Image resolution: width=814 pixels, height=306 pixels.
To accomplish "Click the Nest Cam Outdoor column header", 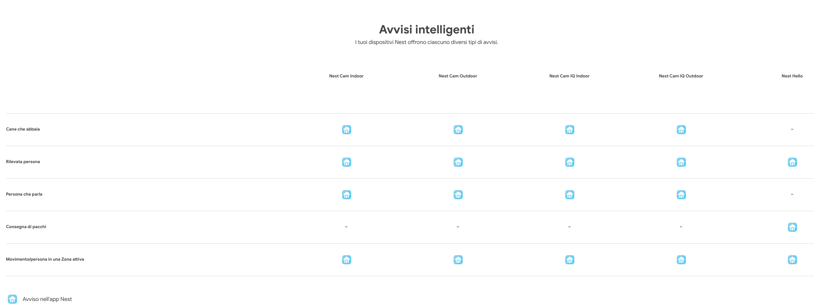I will [458, 76].
